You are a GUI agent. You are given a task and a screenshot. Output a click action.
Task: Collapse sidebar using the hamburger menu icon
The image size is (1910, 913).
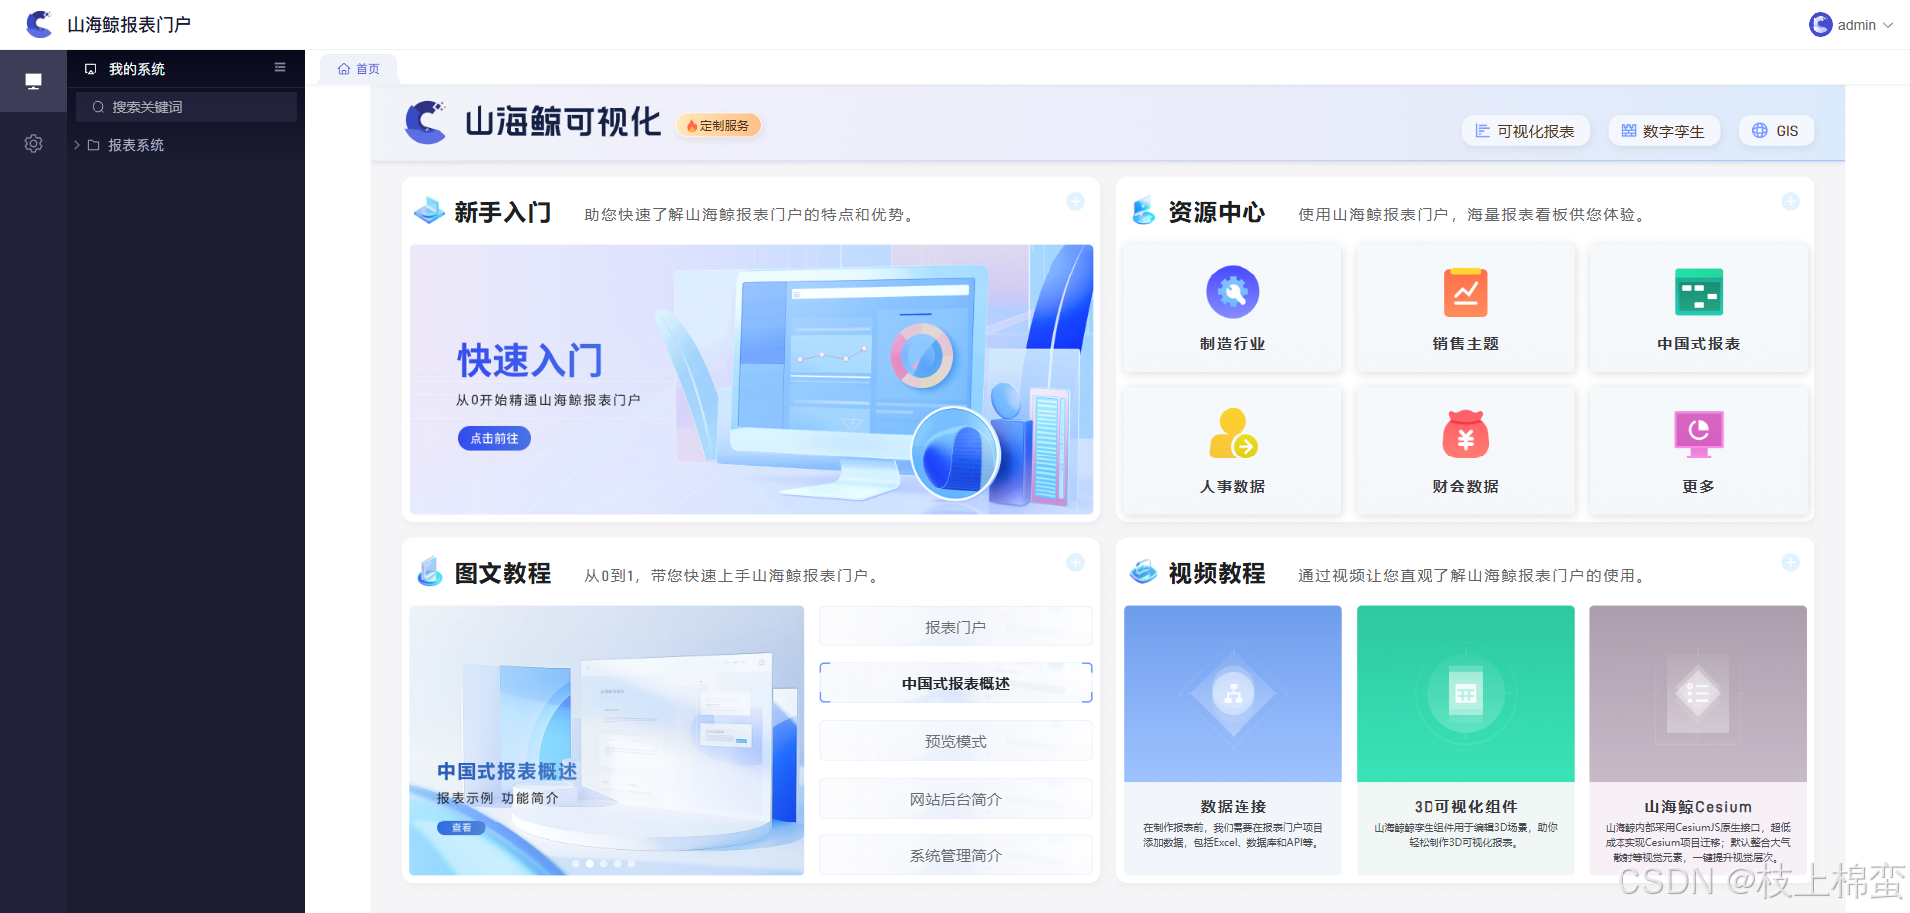click(280, 68)
